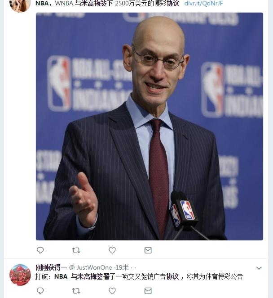Reply to the JustWonOne tweet
This screenshot has height=298, width=273.
tap(40, 291)
